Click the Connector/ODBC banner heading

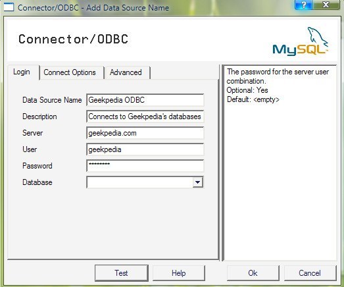click(73, 39)
